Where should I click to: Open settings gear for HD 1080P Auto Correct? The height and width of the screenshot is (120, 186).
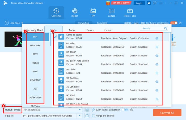point(157,64)
